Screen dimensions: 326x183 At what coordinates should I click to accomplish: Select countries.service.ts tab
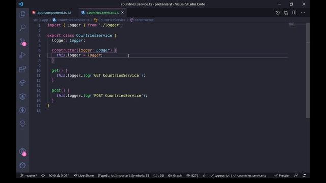point(101,12)
